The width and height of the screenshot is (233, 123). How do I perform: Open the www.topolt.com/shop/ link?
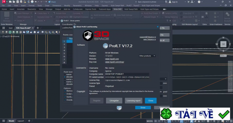point(115,62)
